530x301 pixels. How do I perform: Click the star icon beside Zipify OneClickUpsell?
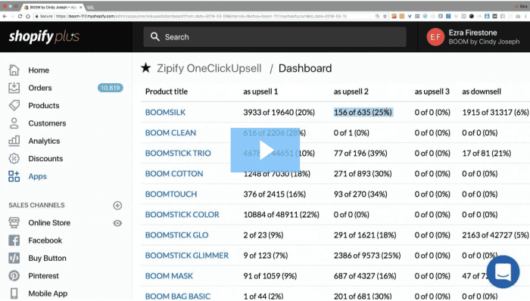[x=145, y=68]
